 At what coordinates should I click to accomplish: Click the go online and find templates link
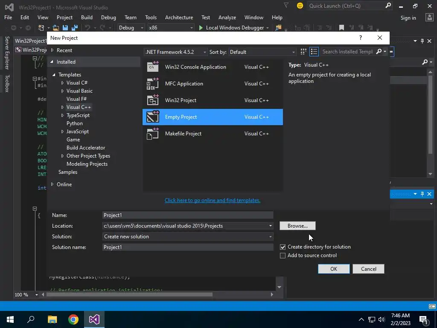[x=213, y=200]
